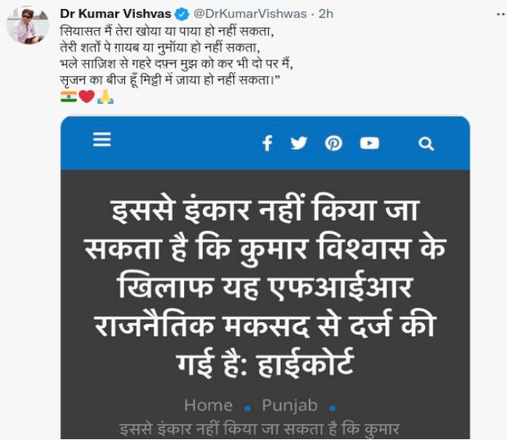Open the @DrKumarVishwas handle link

point(250,14)
